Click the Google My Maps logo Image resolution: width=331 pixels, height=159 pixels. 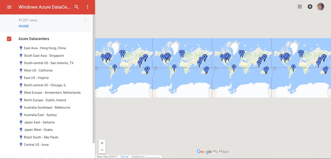213,151
